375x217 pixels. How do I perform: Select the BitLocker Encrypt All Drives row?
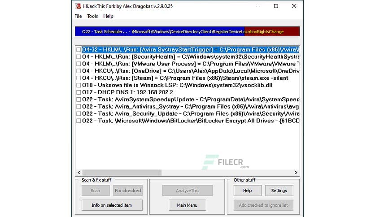pos(190,121)
